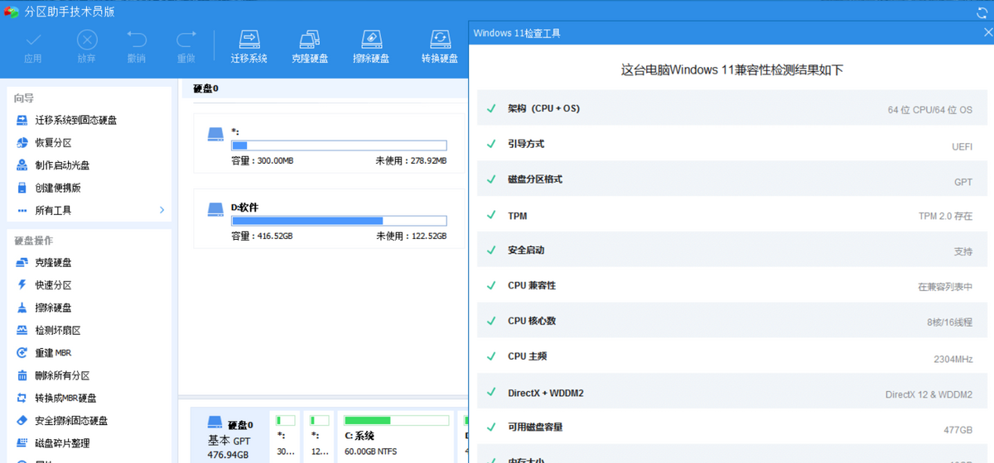Select the D:软件 partition usage bar

pyautogui.click(x=339, y=221)
